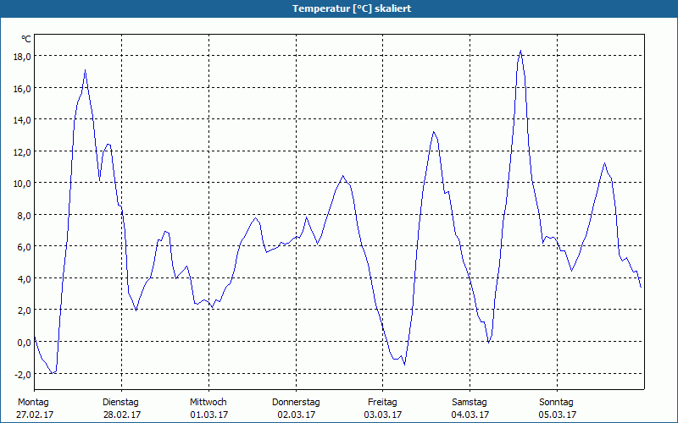Select the 0,0 y-axis label
Screen dimensions: 678x423
click(x=25, y=343)
